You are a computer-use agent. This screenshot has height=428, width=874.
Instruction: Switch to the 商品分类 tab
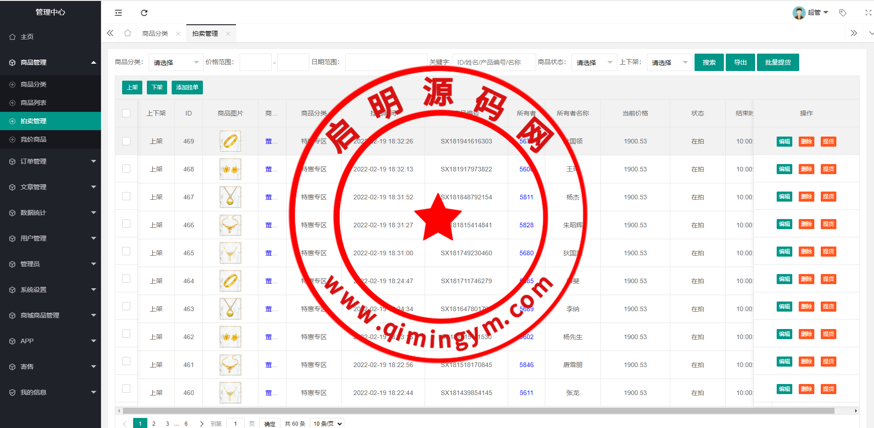155,34
